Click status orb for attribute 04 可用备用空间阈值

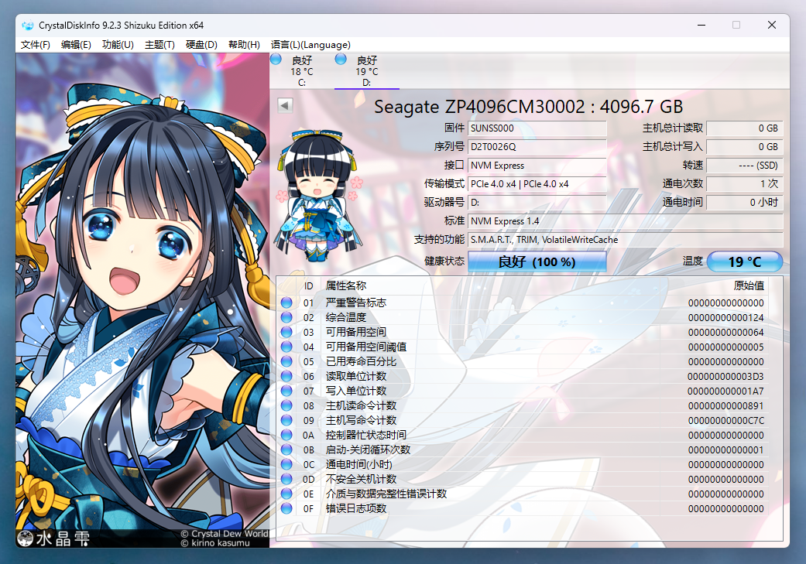click(x=286, y=347)
